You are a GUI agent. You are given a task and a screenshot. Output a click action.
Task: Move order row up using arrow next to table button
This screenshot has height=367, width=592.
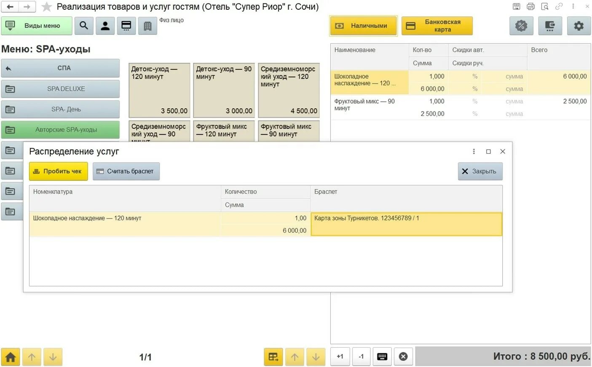(295, 357)
